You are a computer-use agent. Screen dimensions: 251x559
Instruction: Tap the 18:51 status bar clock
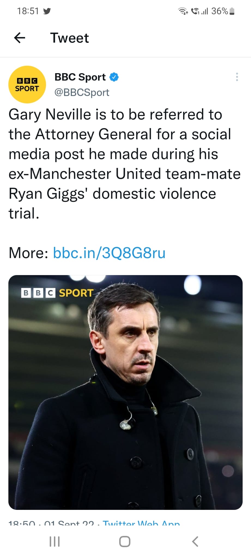[x=28, y=11]
